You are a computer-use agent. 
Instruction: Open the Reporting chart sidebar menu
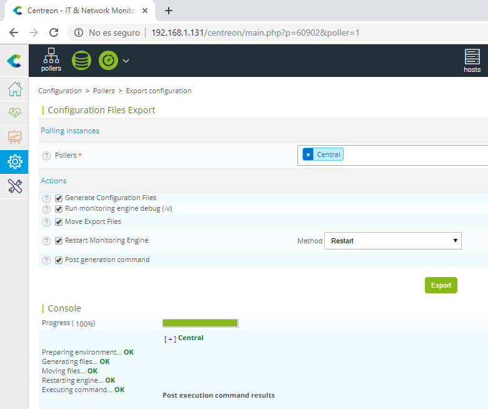(x=14, y=138)
